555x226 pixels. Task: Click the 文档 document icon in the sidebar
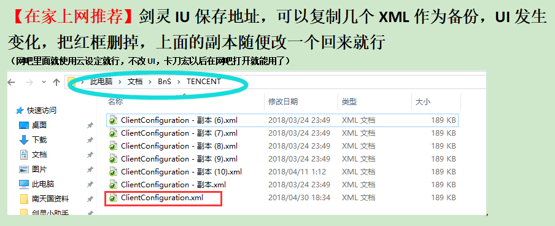coord(24,155)
